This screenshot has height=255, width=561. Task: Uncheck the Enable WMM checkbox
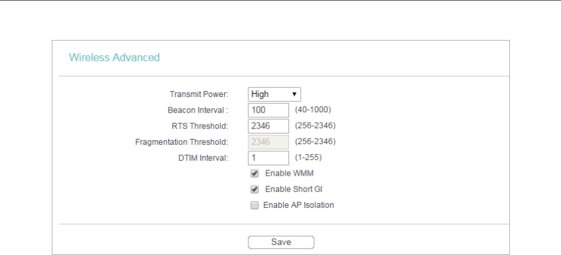coord(255,174)
